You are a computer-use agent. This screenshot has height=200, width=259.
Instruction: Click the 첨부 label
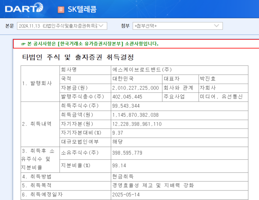[x=125, y=26]
